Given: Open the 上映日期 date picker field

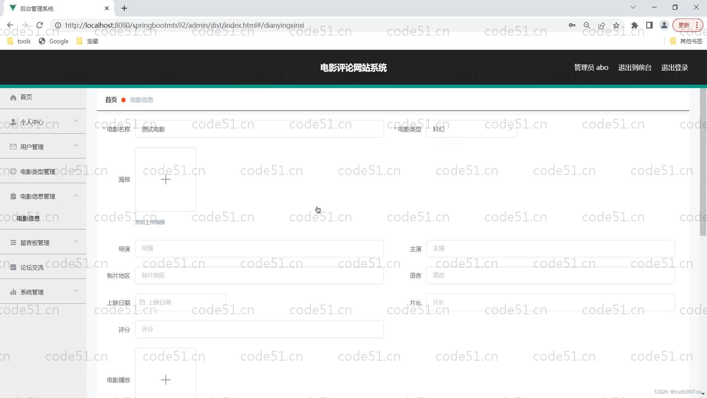Looking at the screenshot, I should (180, 302).
